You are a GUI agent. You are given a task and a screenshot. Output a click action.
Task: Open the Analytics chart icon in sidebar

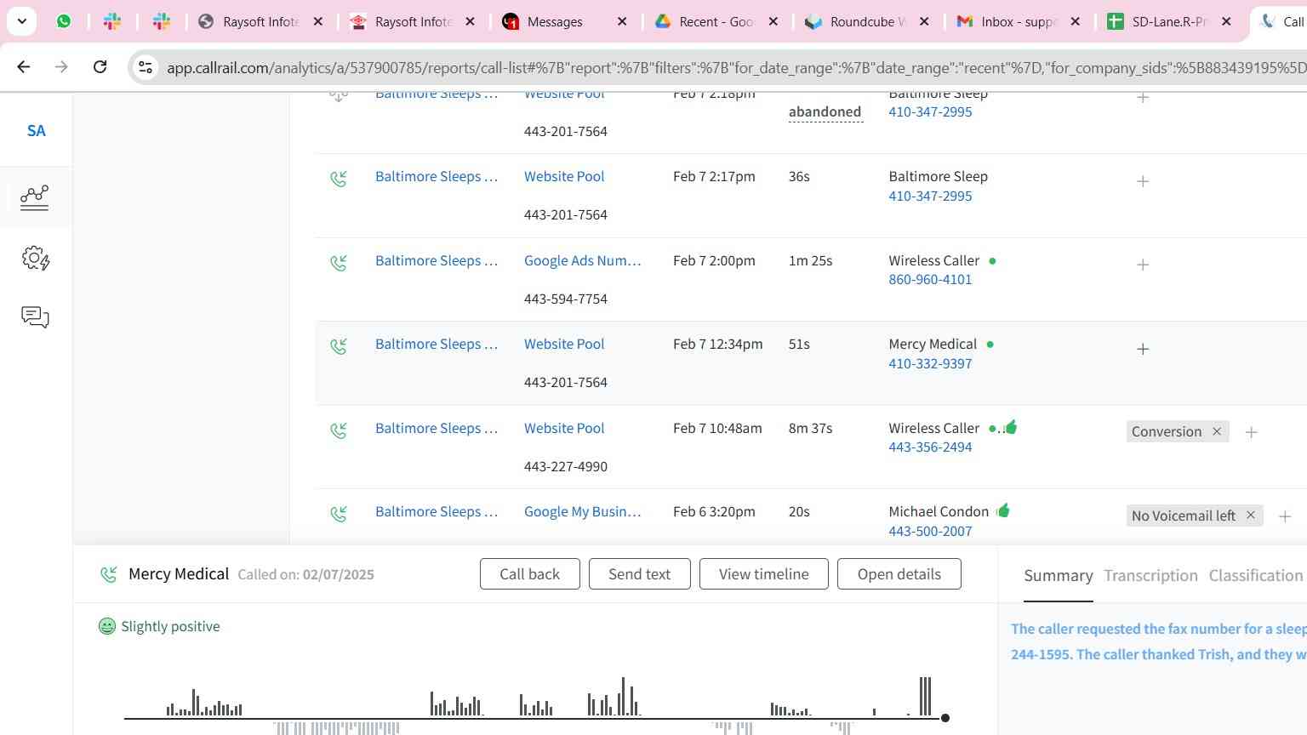35,197
